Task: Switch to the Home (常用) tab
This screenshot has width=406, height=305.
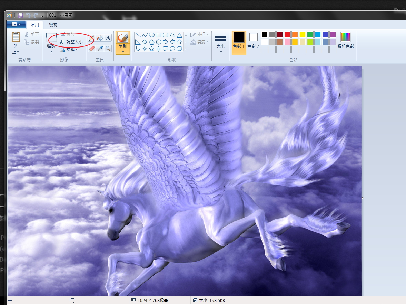Action: click(35, 25)
